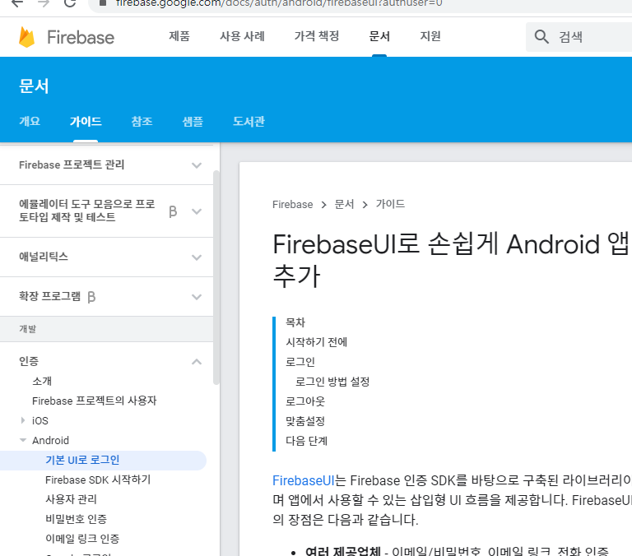Open 사용자 관리 sidebar item
The image size is (632, 556).
(x=71, y=499)
